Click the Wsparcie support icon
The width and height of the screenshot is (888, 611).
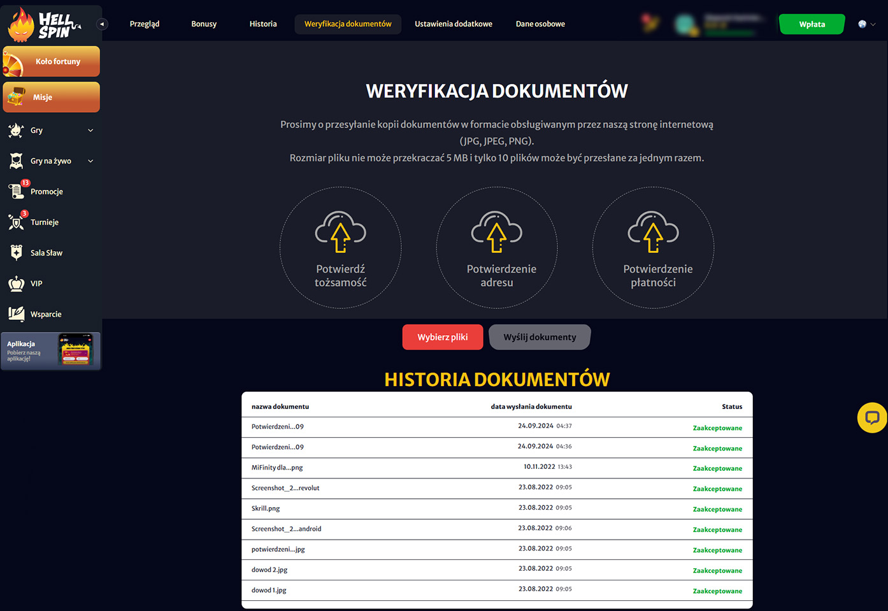(16, 314)
